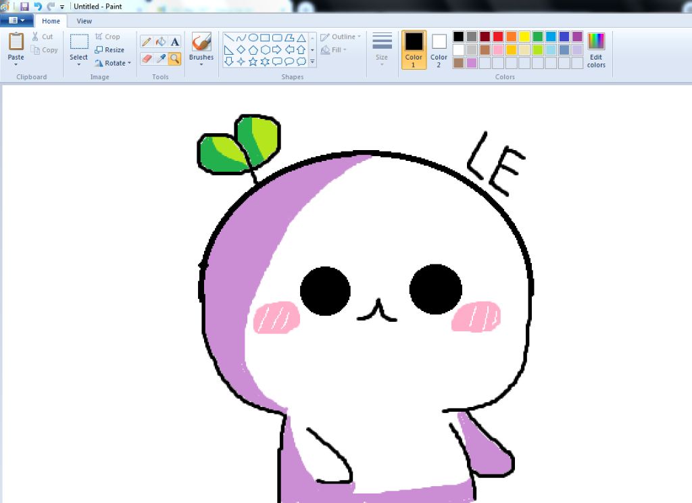Choose the Pentagon shape

click(253, 49)
